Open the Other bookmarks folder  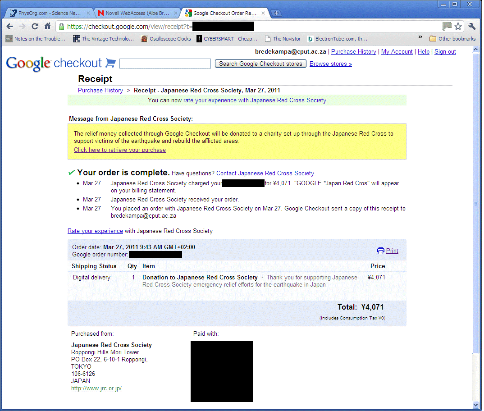click(x=452, y=39)
